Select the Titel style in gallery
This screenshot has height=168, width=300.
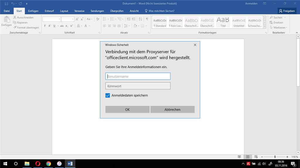tap(223, 22)
